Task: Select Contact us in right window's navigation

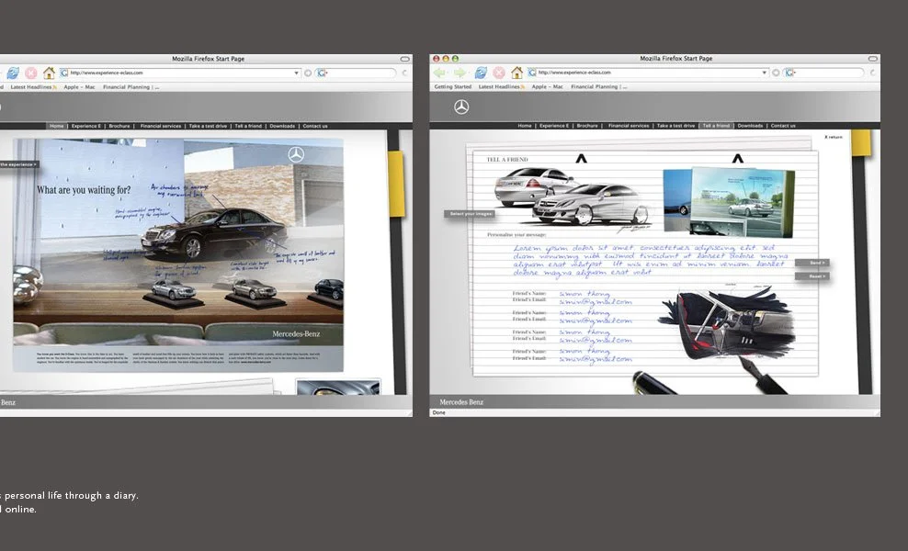Action: (x=783, y=126)
